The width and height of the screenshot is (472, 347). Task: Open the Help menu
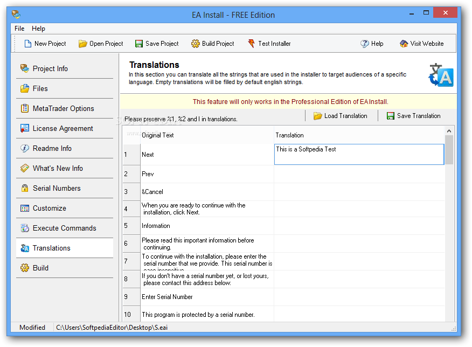39,29
